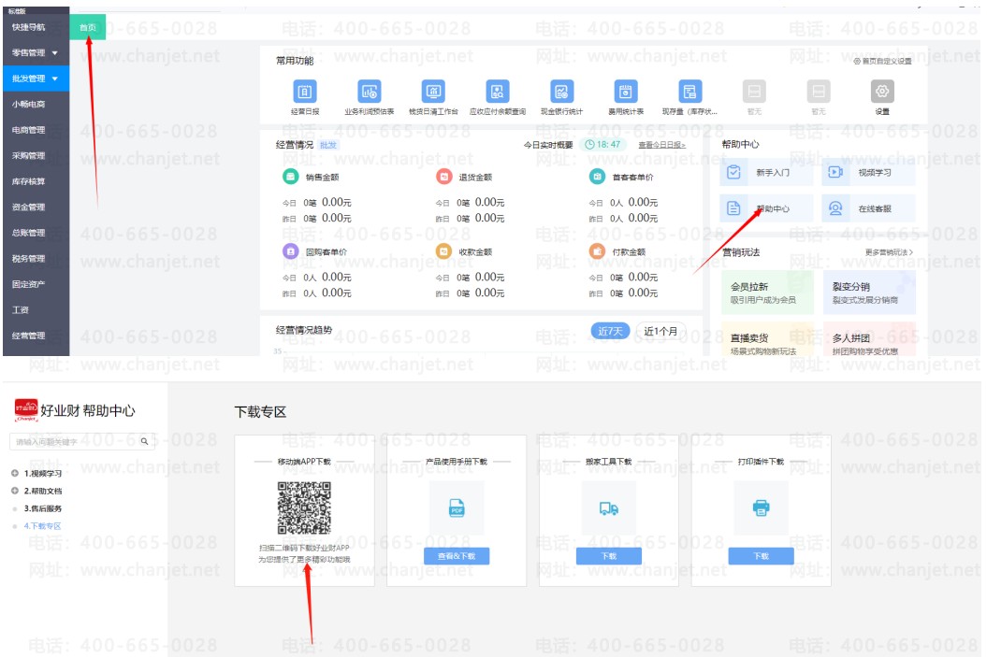Screen dimensions: 987x657
Task: Open the 直播卖货 marketing card
Action: click(x=767, y=339)
